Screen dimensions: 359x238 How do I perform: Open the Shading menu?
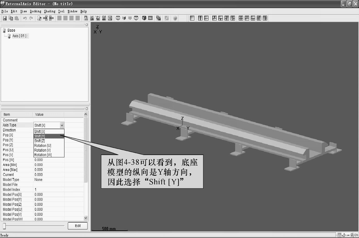tap(50, 11)
